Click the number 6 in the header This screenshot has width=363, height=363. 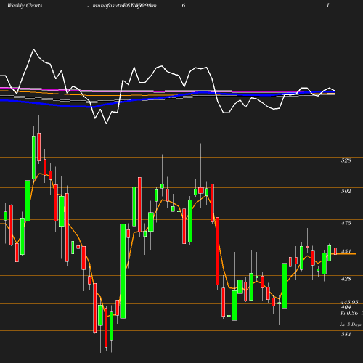(x=184, y=5)
